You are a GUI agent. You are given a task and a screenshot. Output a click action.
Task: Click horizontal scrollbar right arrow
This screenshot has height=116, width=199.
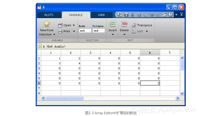click(178, 98)
